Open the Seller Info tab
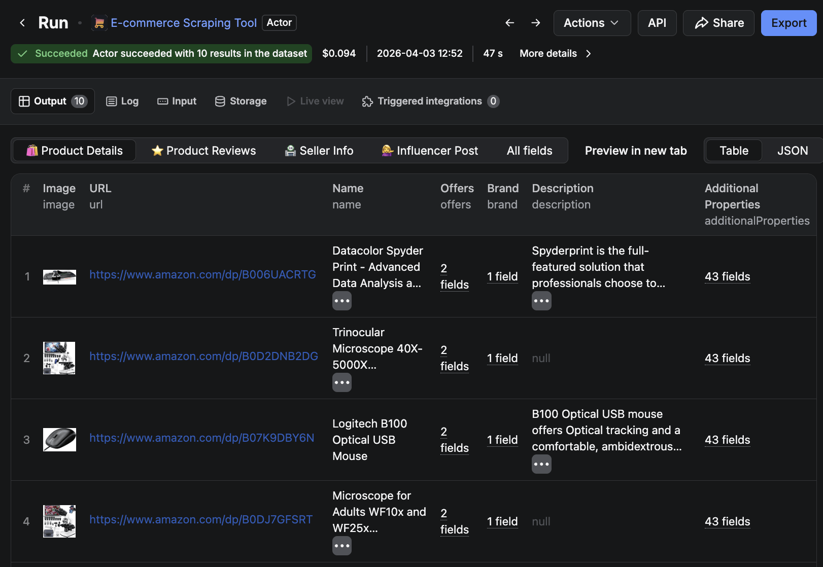The width and height of the screenshot is (823, 567). point(319,150)
